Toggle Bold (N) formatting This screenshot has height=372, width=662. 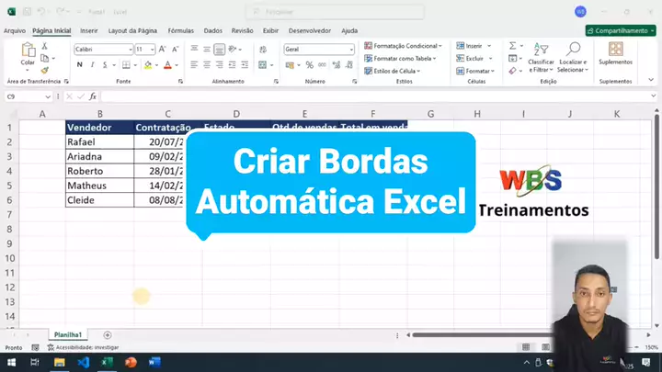pos(80,64)
